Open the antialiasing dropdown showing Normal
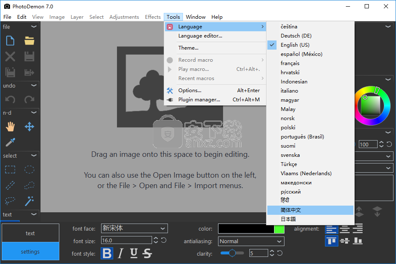 click(251, 241)
